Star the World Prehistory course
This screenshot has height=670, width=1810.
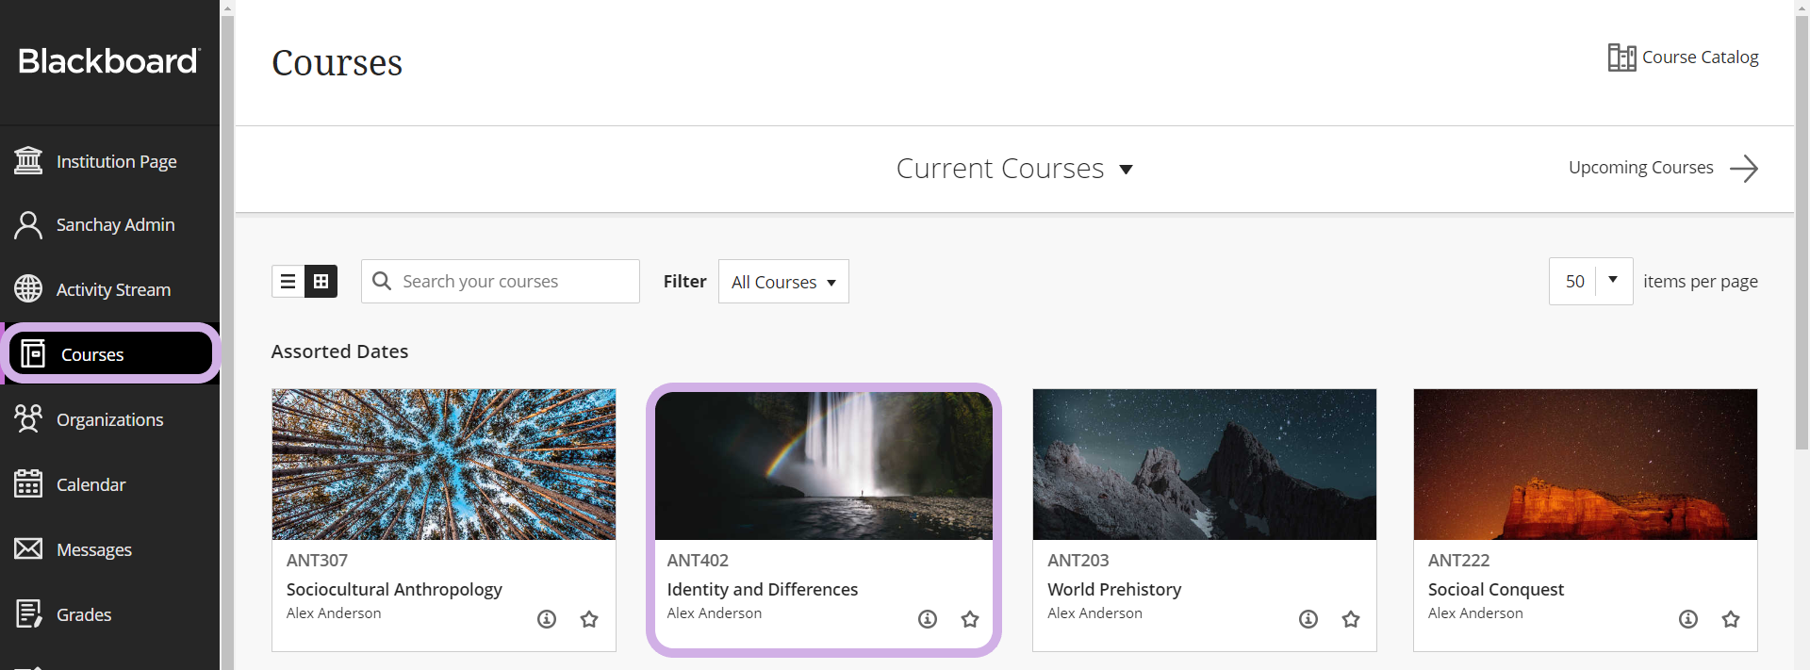click(1351, 619)
